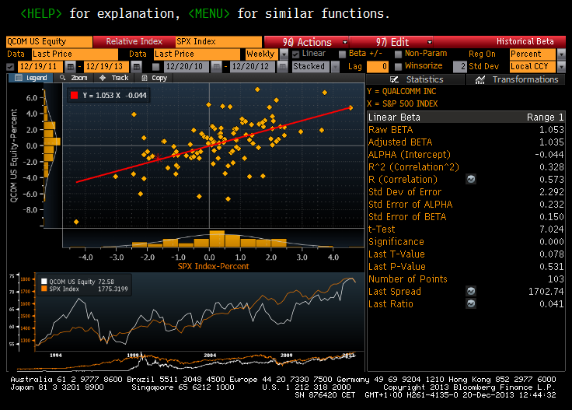Expand the Weekly periodicity dropdown

tap(284, 54)
